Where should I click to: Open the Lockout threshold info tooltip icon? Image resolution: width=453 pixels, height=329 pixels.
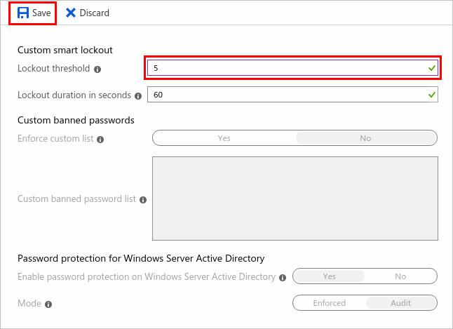[97, 69]
